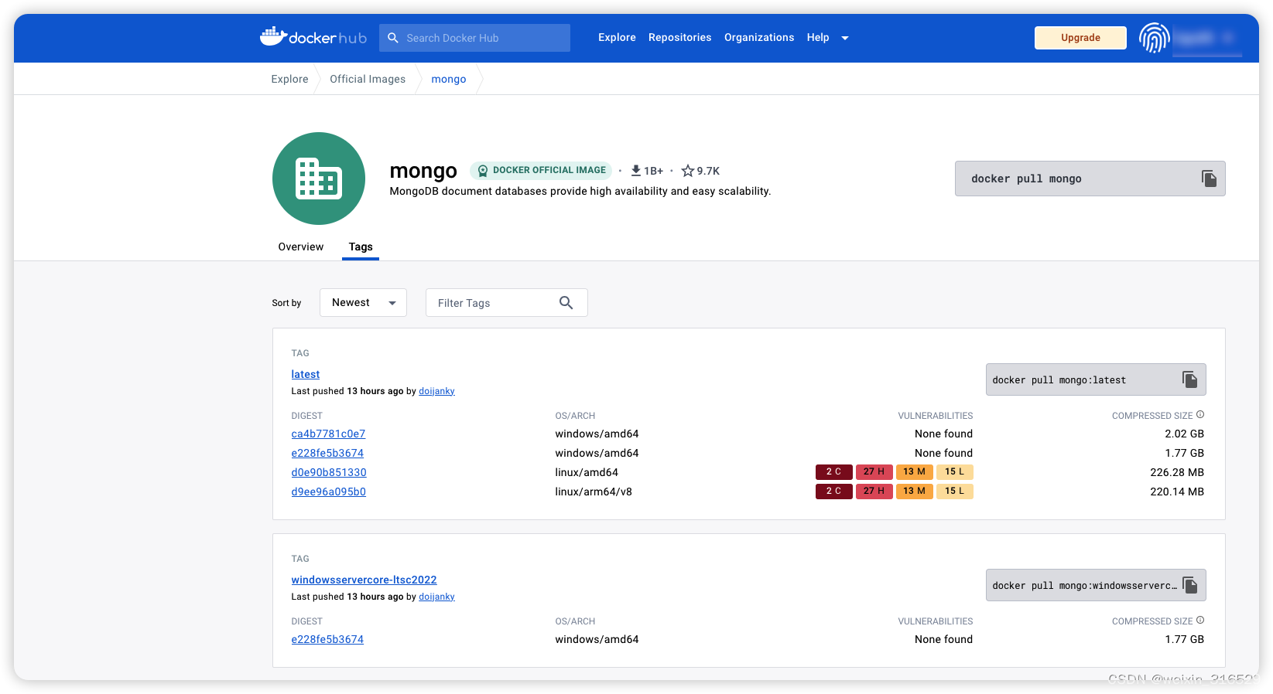Click the info icon beside second Compressed Size
This screenshot has height=694, width=1273.
1200,621
